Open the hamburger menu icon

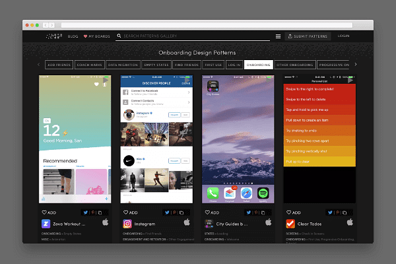coord(279,36)
